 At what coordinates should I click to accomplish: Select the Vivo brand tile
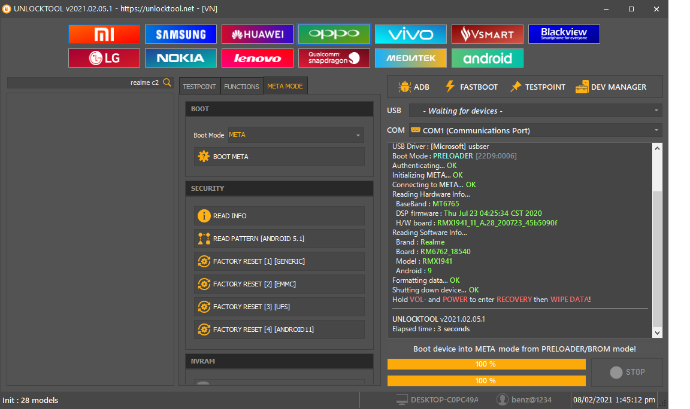(x=410, y=34)
